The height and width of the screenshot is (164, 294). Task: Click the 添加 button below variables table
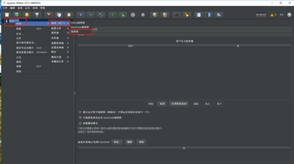(x=162, y=104)
